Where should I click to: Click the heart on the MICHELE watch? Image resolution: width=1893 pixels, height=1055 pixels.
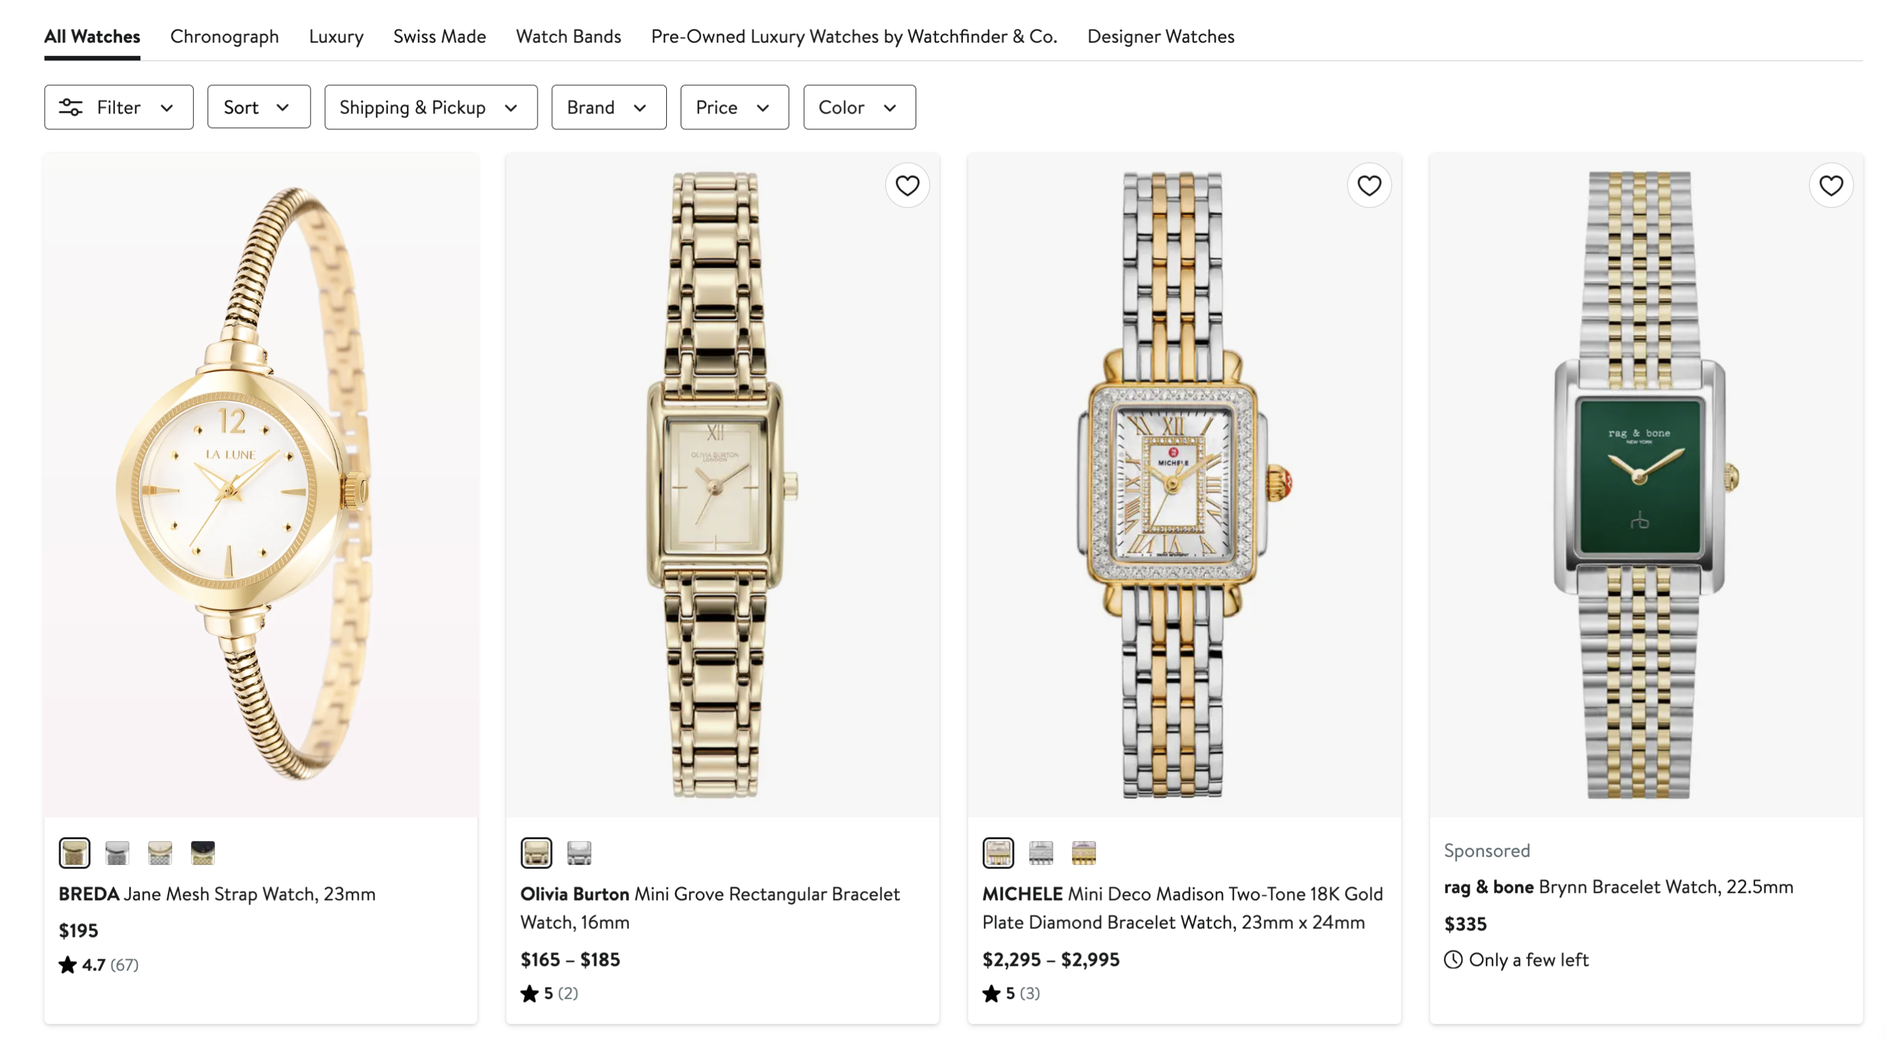[1369, 186]
